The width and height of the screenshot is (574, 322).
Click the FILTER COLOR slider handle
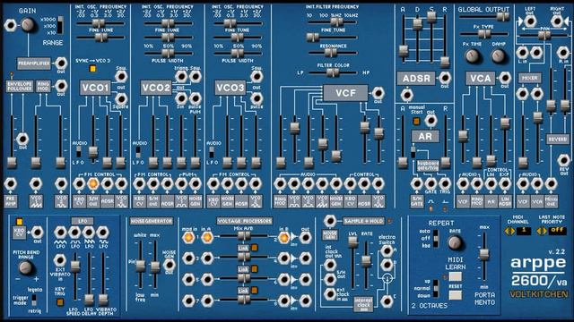pyautogui.click(x=332, y=72)
